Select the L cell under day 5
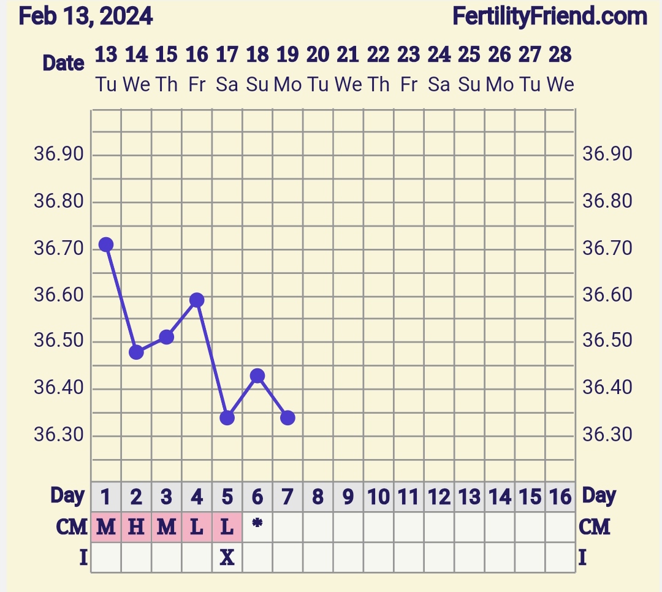Screen dimensions: 662x592 point(227,527)
